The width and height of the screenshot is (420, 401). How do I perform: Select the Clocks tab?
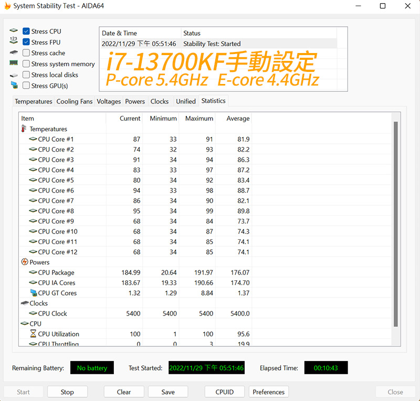tap(160, 101)
